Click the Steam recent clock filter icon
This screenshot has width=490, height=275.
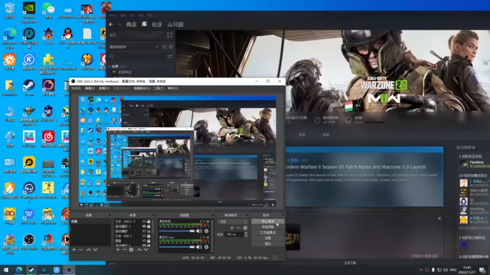click(x=164, y=47)
